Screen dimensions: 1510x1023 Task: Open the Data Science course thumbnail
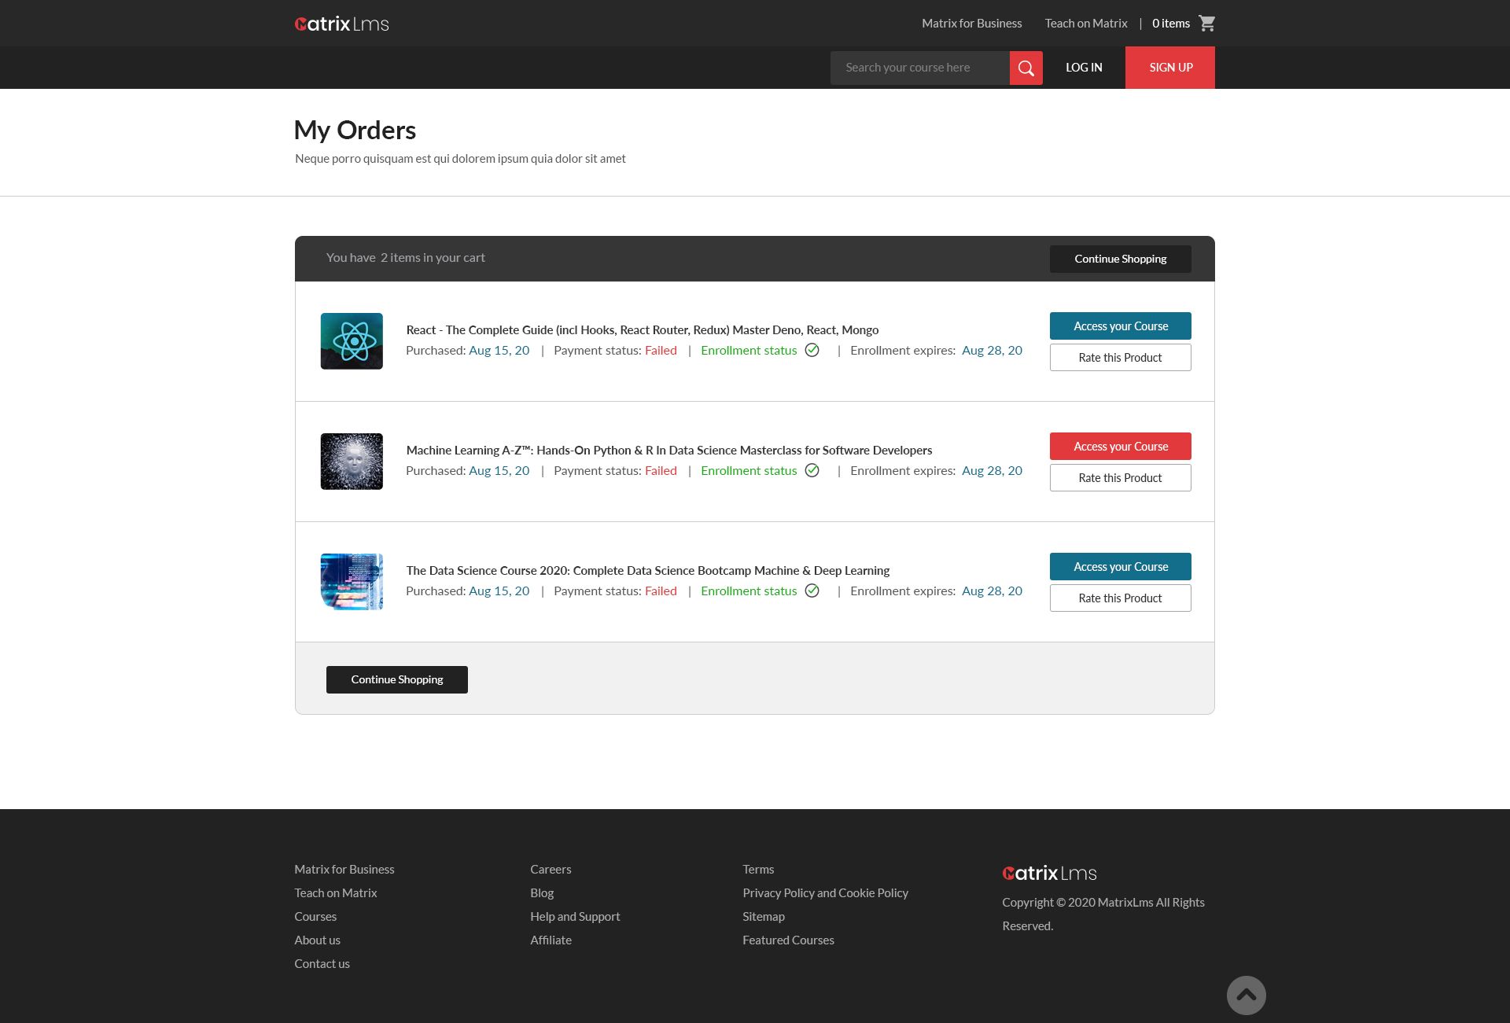click(x=352, y=582)
